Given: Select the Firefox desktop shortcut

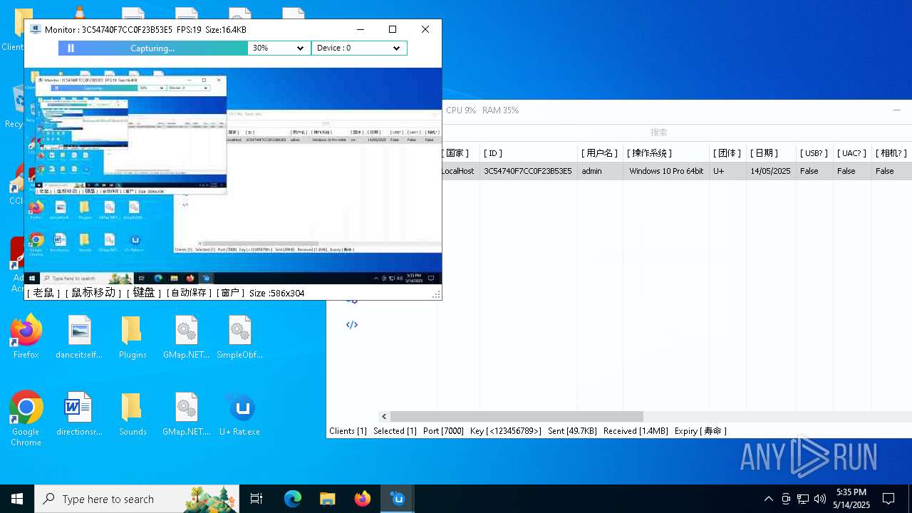Looking at the screenshot, I should pos(26,337).
